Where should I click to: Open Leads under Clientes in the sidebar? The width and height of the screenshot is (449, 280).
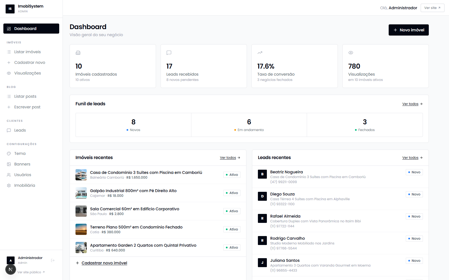(31, 130)
